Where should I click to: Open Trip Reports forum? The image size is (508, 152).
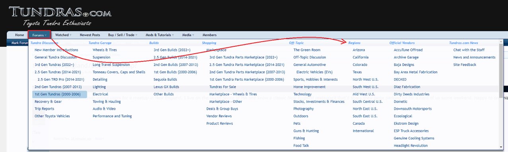coord(45,109)
